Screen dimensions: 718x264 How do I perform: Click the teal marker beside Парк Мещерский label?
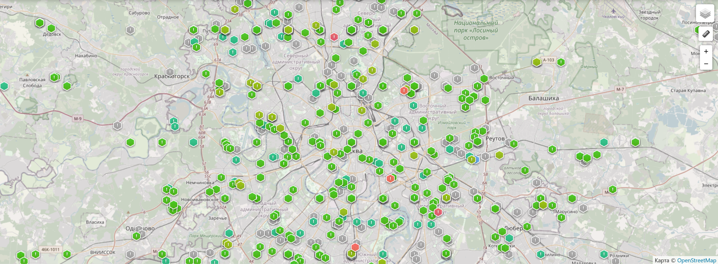point(229,233)
